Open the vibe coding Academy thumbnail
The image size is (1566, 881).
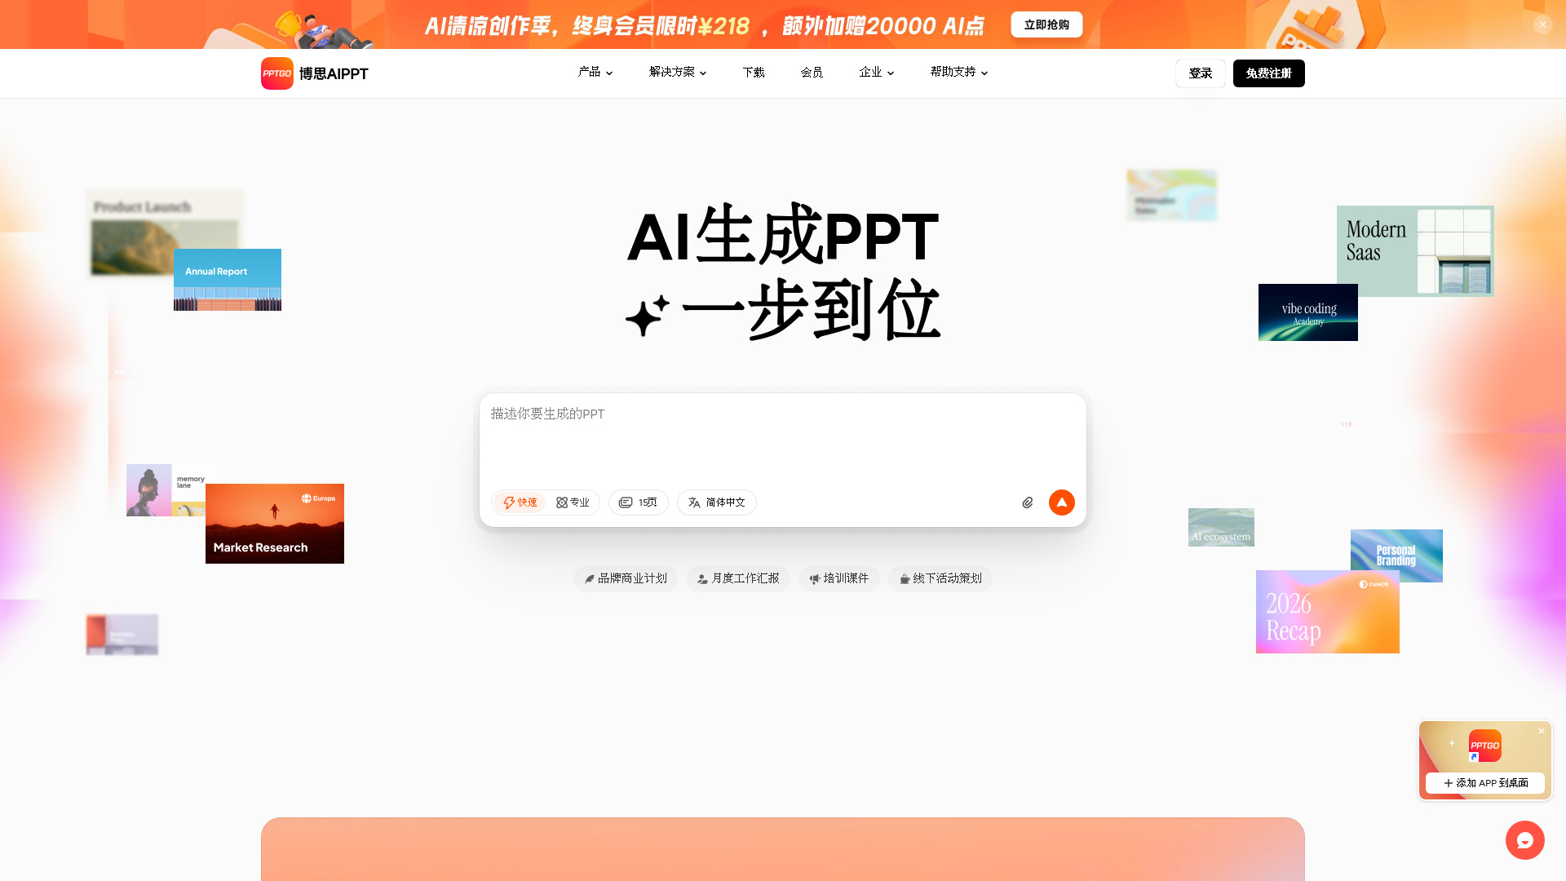[x=1308, y=312]
